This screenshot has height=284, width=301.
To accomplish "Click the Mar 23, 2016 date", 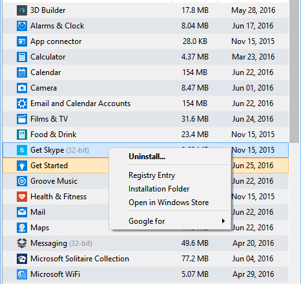I will (x=253, y=57).
